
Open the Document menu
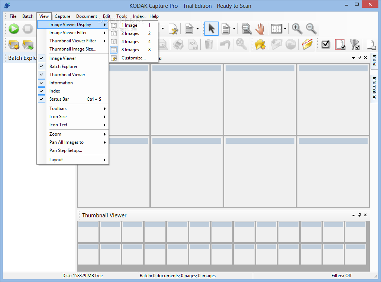pyautogui.click(x=87, y=16)
